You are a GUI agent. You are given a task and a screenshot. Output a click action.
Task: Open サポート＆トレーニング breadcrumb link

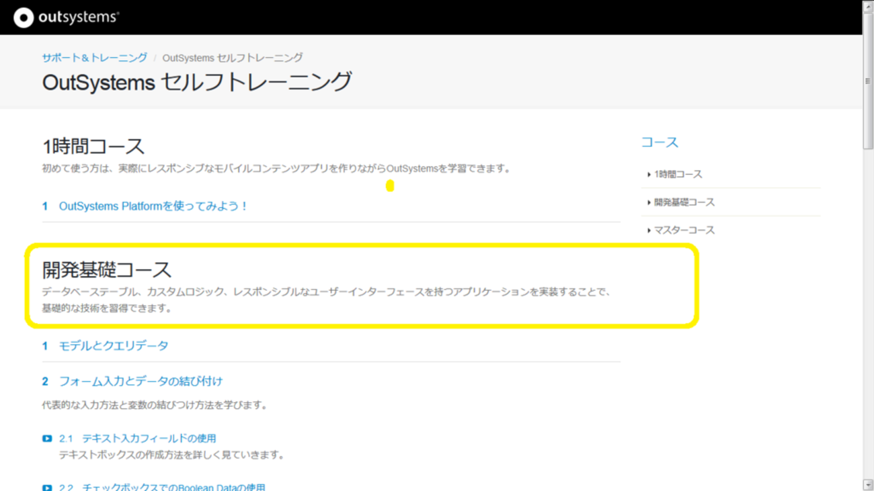coord(95,58)
